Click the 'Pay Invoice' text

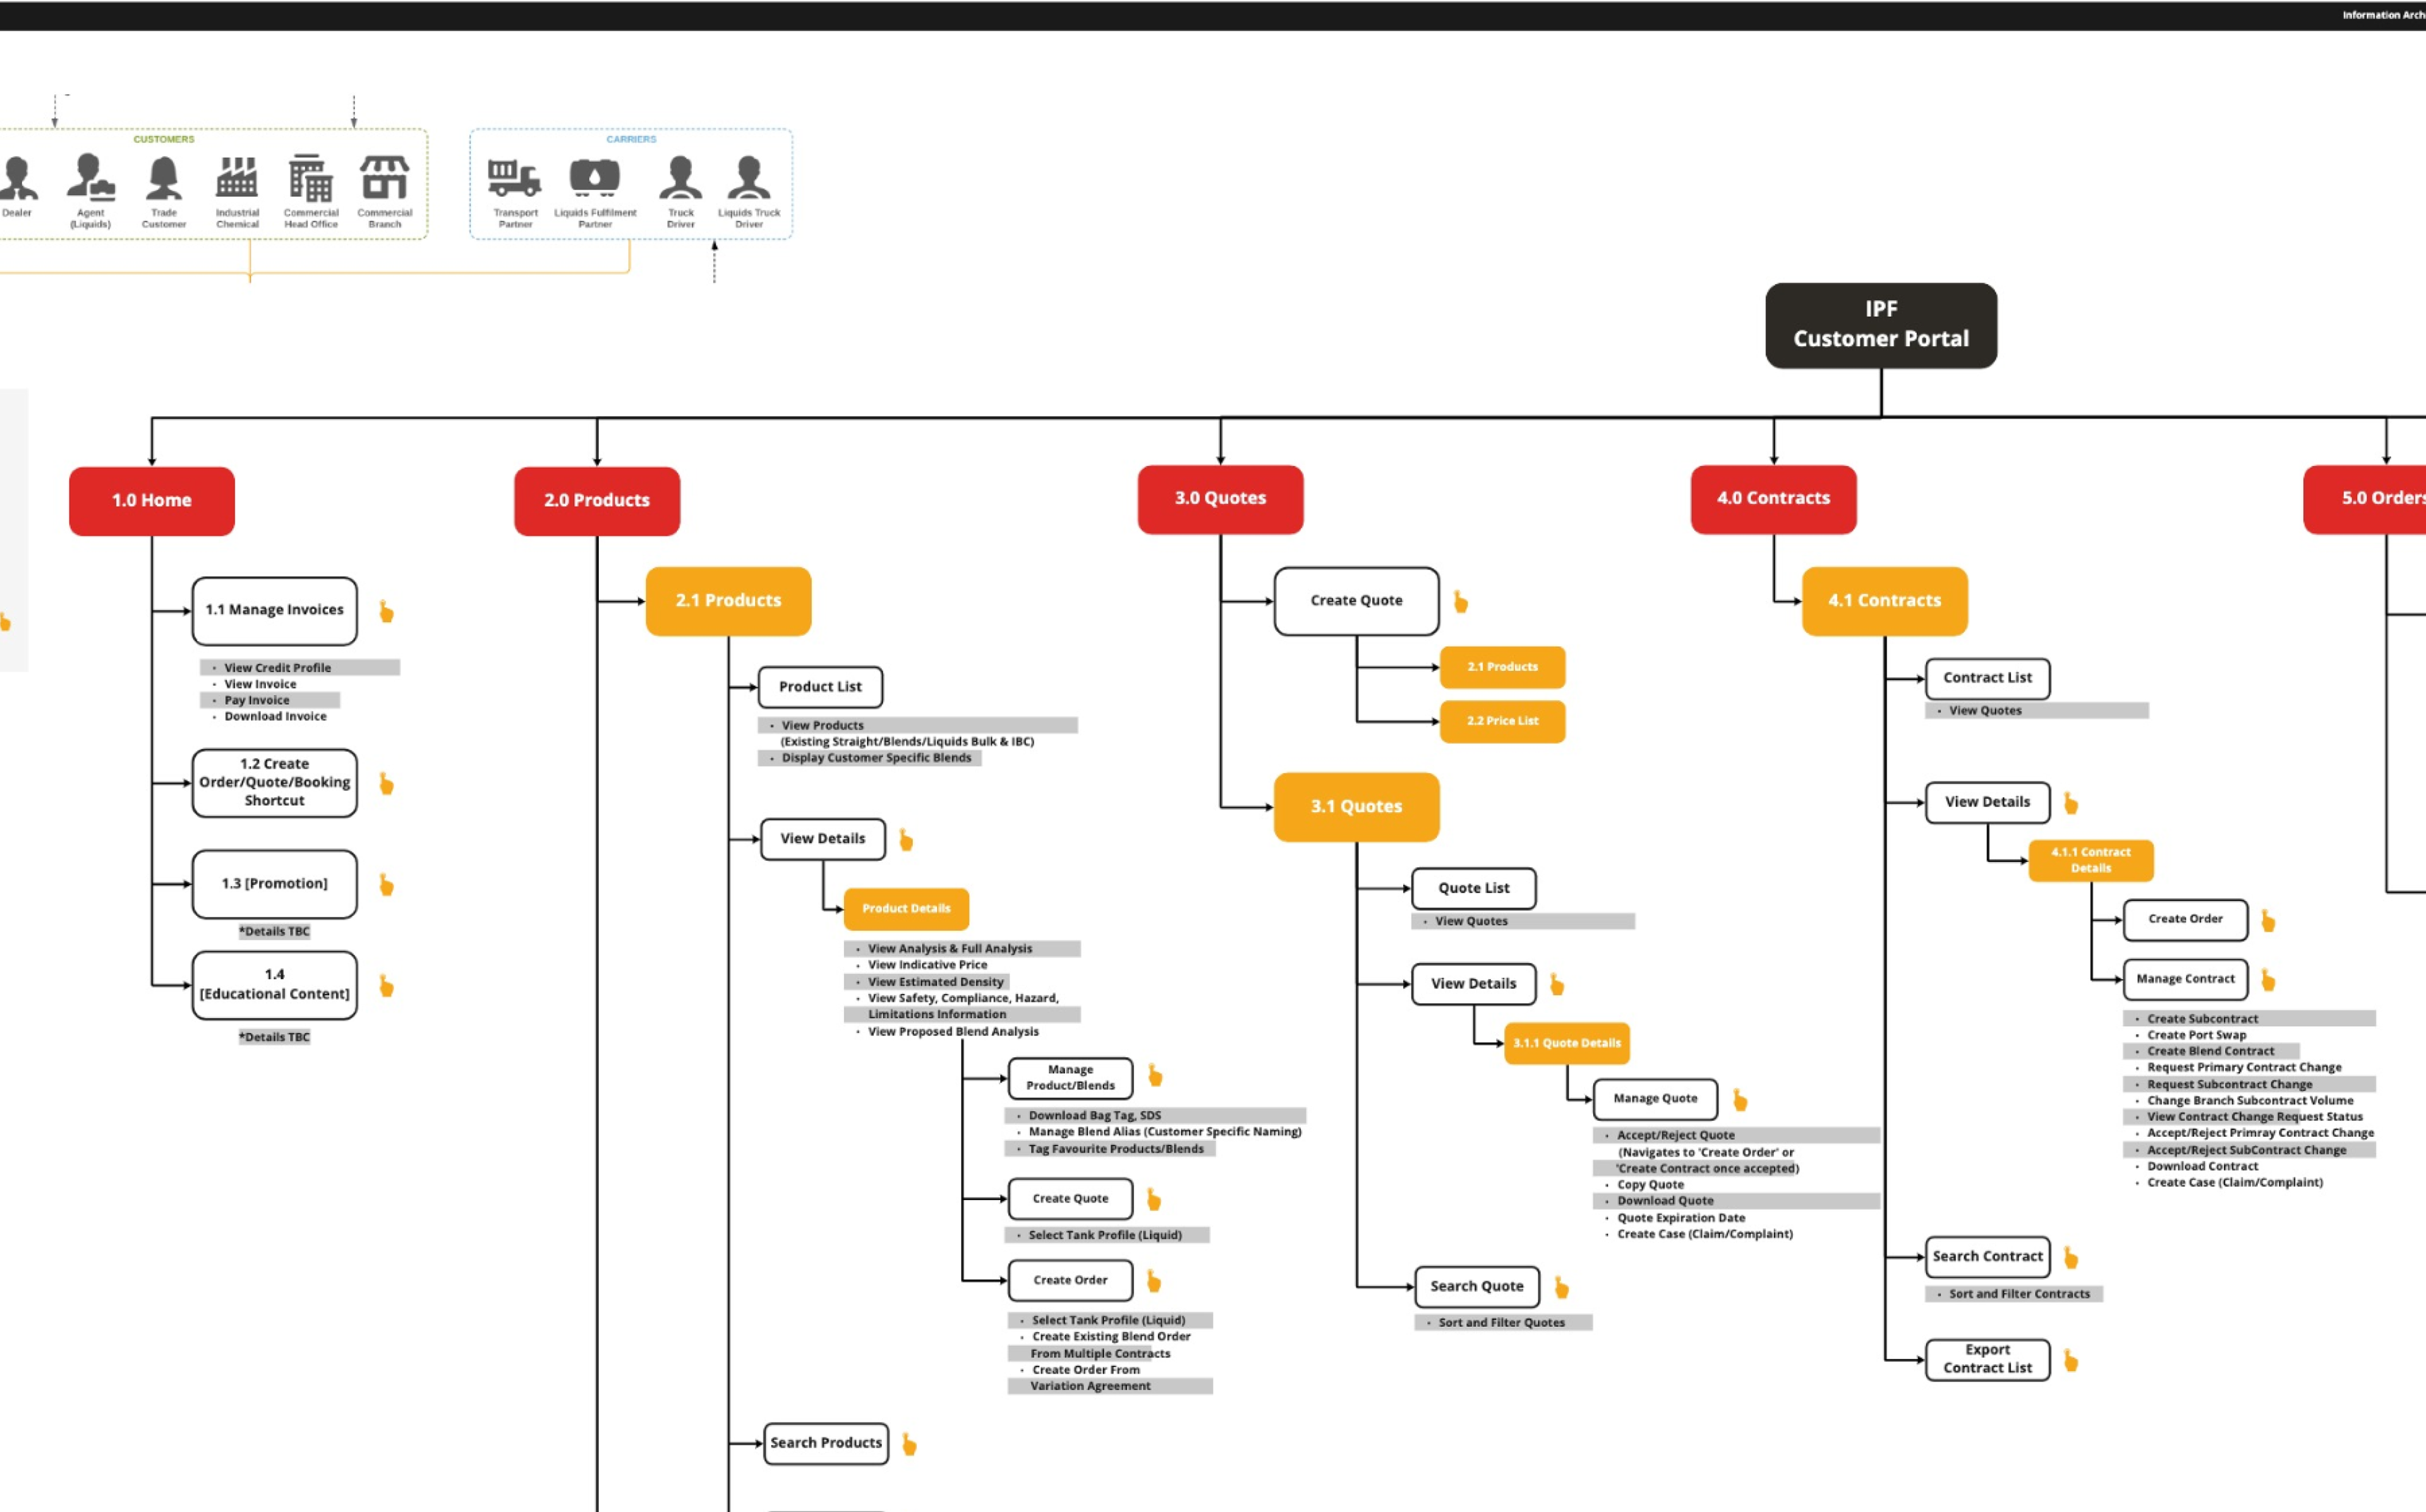(x=256, y=701)
